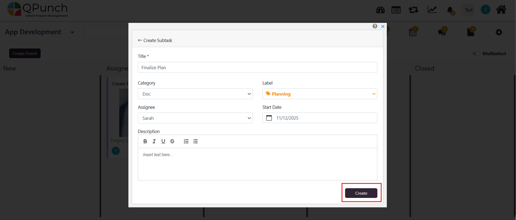This screenshot has width=516, height=220.
Task: Open the Label dropdown showing Planning
Action: click(320, 94)
